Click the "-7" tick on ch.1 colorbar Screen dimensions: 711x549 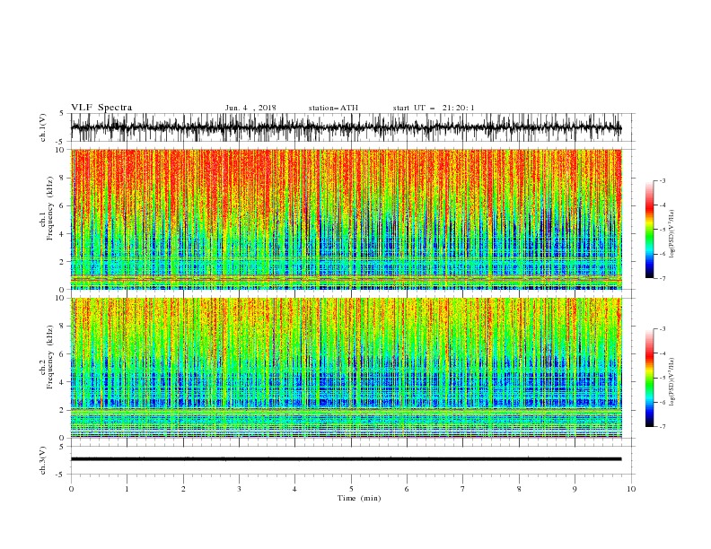point(662,278)
